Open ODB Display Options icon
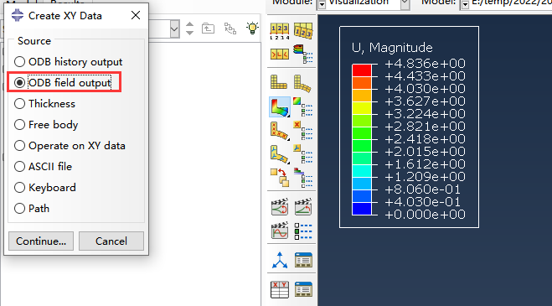Image resolution: width=552 pixels, height=306 pixels. click(280, 54)
